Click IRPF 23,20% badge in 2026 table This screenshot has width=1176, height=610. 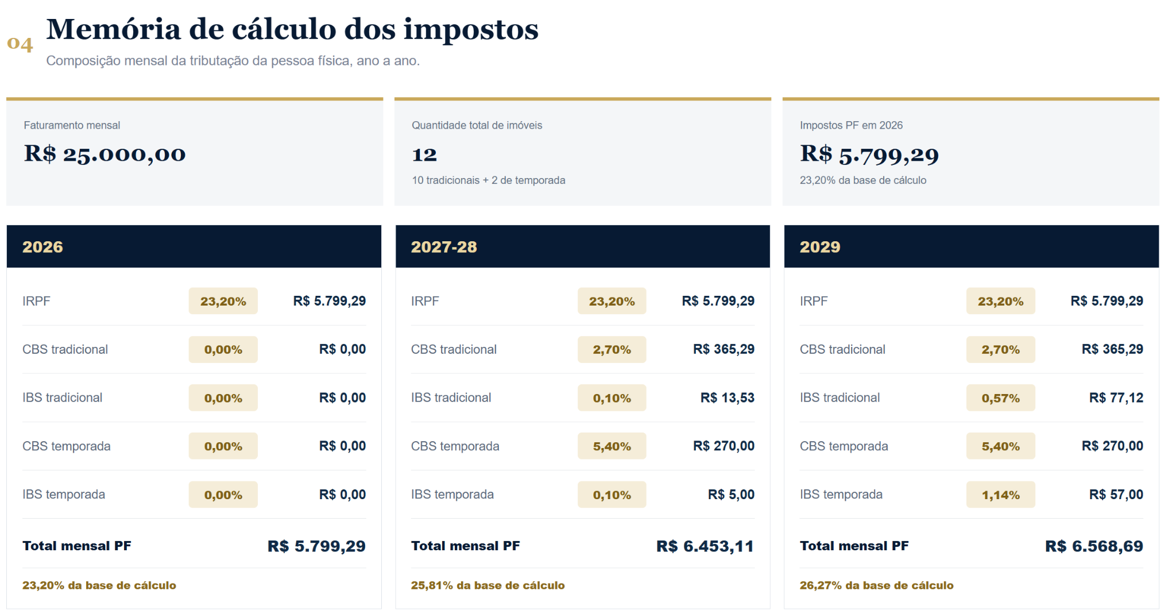click(223, 301)
